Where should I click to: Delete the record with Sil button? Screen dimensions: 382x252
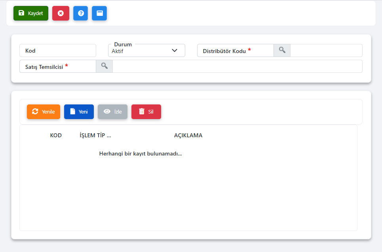[146, 112]
